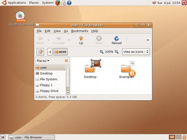This screenshot has width=187, height=140.
Task: Open the Evolution mail launcher icon
Action: tap(64, 3)
